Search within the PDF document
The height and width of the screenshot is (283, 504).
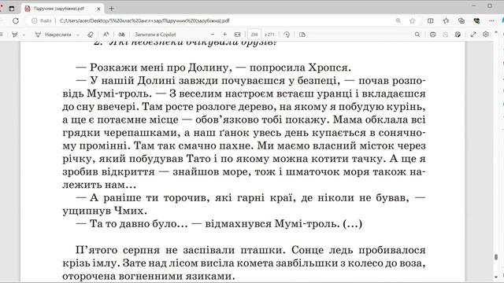pos(417,35)
